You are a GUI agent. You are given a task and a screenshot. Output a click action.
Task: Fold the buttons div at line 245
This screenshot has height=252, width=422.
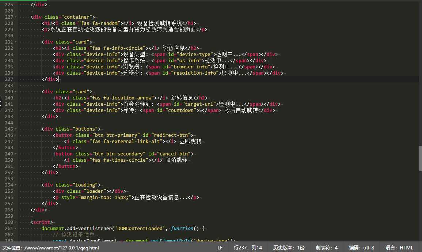click(15, 129)
